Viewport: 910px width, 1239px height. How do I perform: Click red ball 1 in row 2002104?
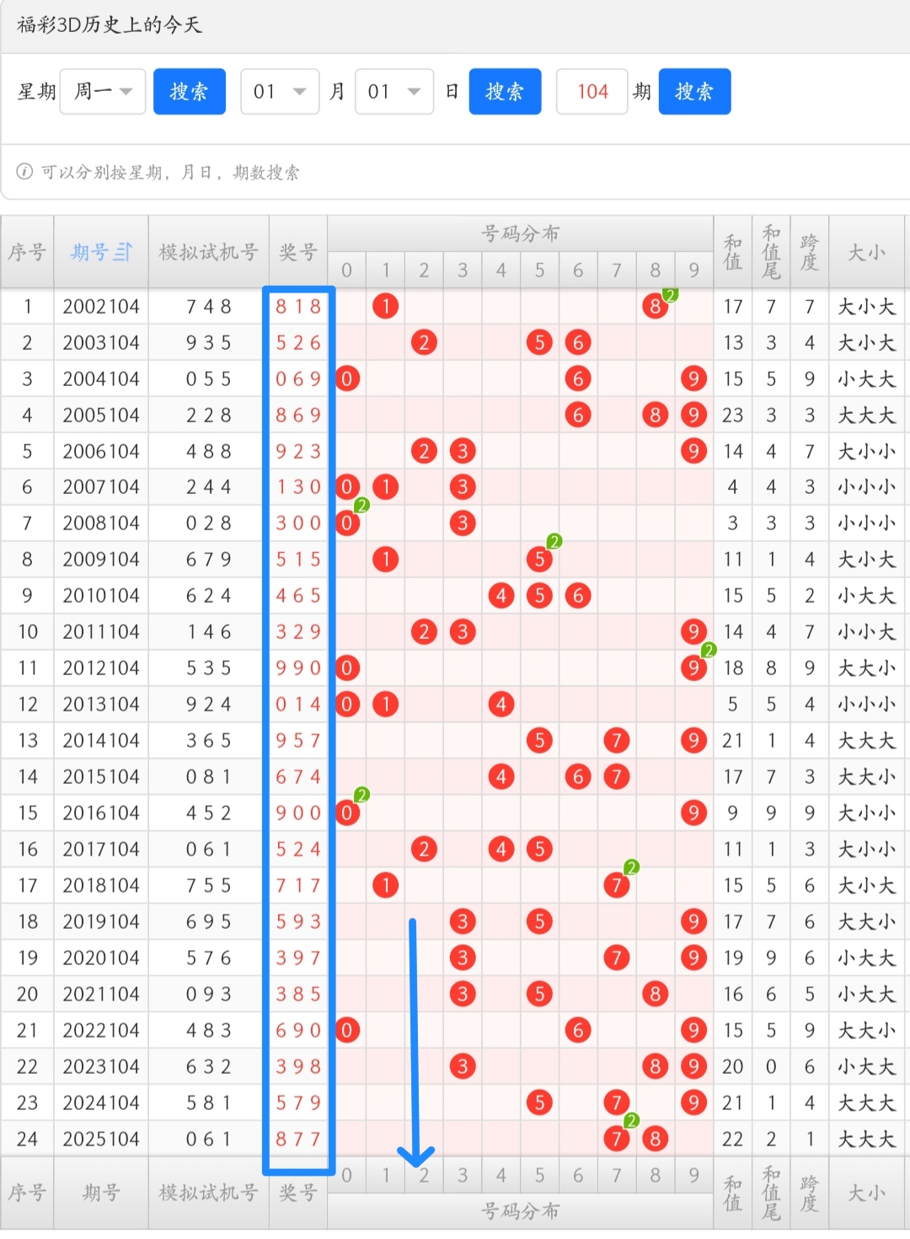pyautogui.click(x=385, y=306)
